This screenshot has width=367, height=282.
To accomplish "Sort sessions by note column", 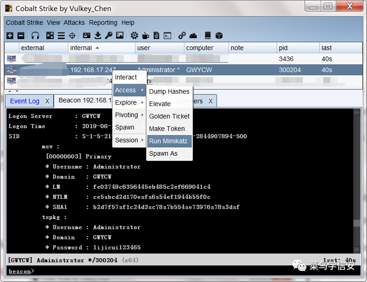I will [x=253, y=48].
